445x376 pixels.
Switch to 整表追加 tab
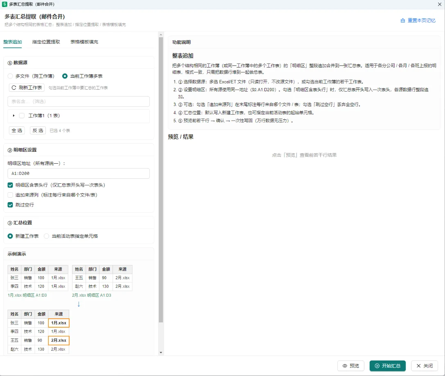(13, 42)
